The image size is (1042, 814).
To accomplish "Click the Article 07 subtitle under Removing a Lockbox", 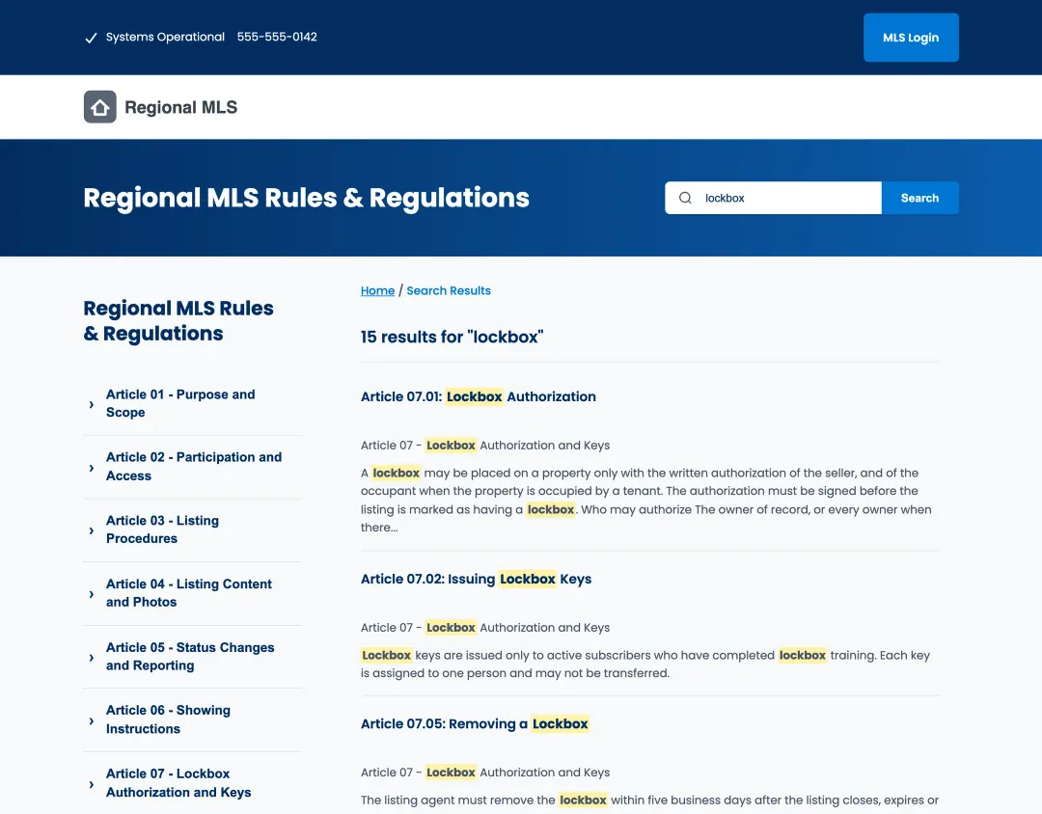I will click(x=485, y=773).
